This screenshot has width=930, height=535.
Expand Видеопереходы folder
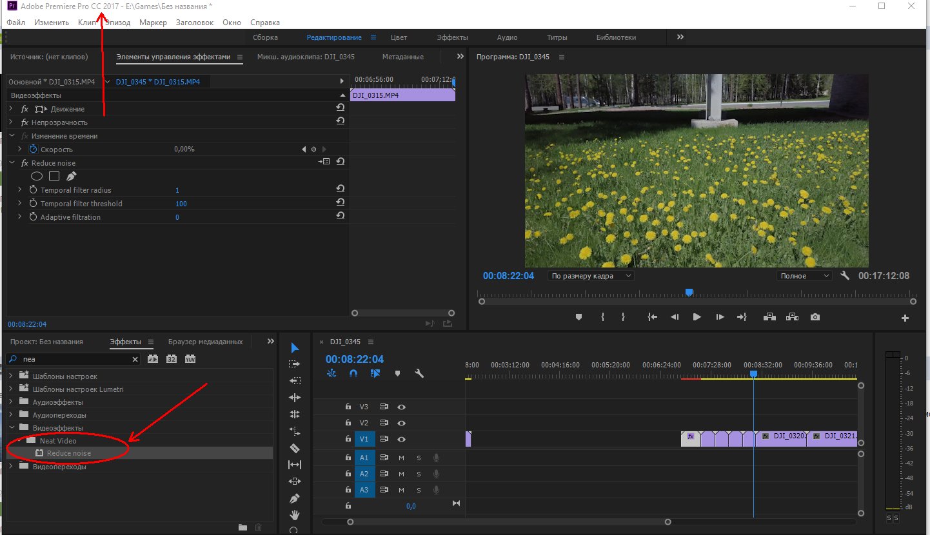click(x=12, y=467)
